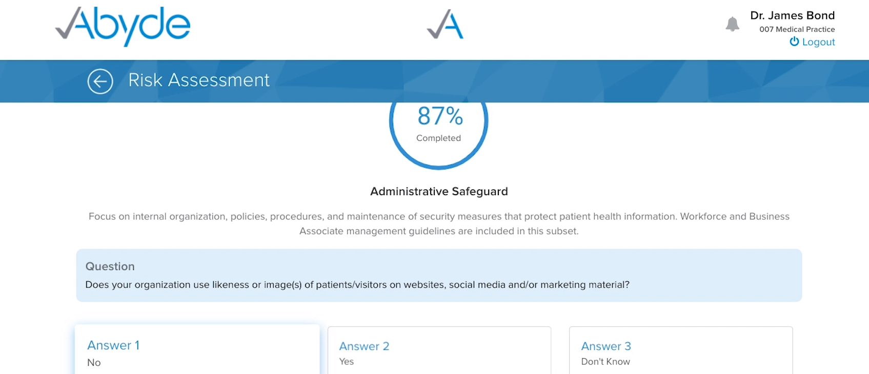The image size is (869, 374).
Task: Click the Risk Assessment page title
Action: pyautogui.click(x=199, y=80)
